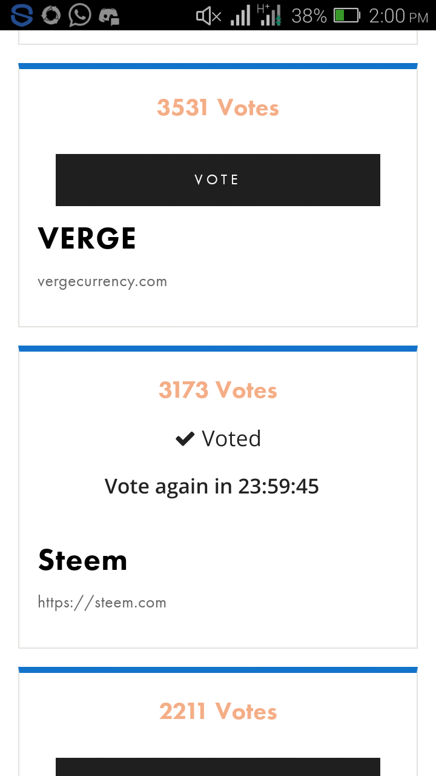
Task: Tap the Voted checkmark icon
Action: [x=185, y=438]
